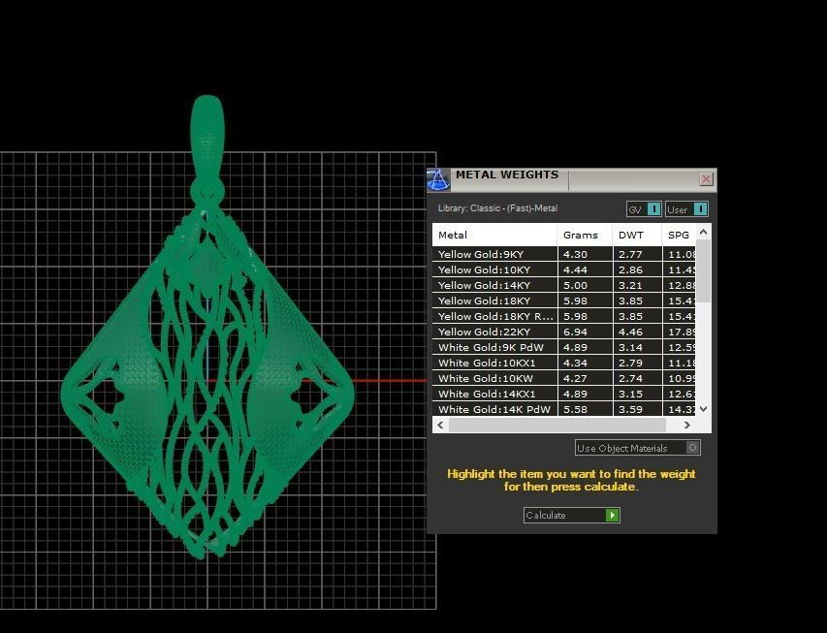Select the White Gold:14K PdW row

(564, 409)
